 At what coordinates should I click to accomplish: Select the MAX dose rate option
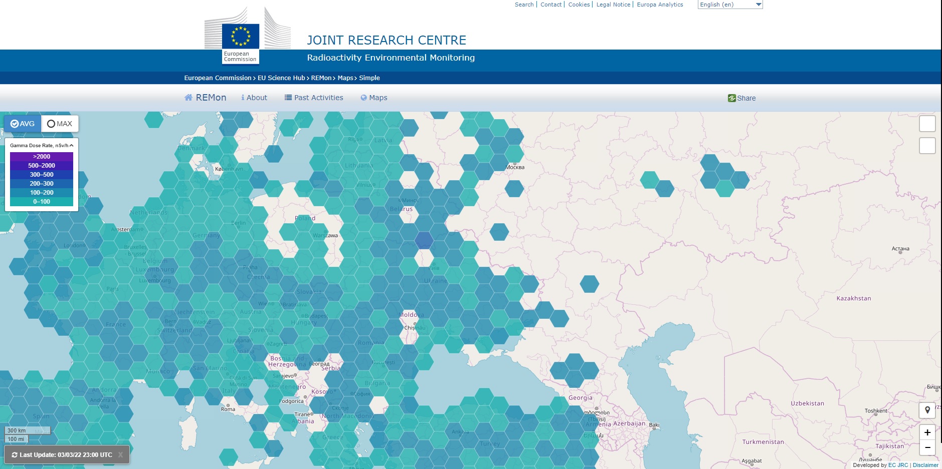(x=60, y=124)
